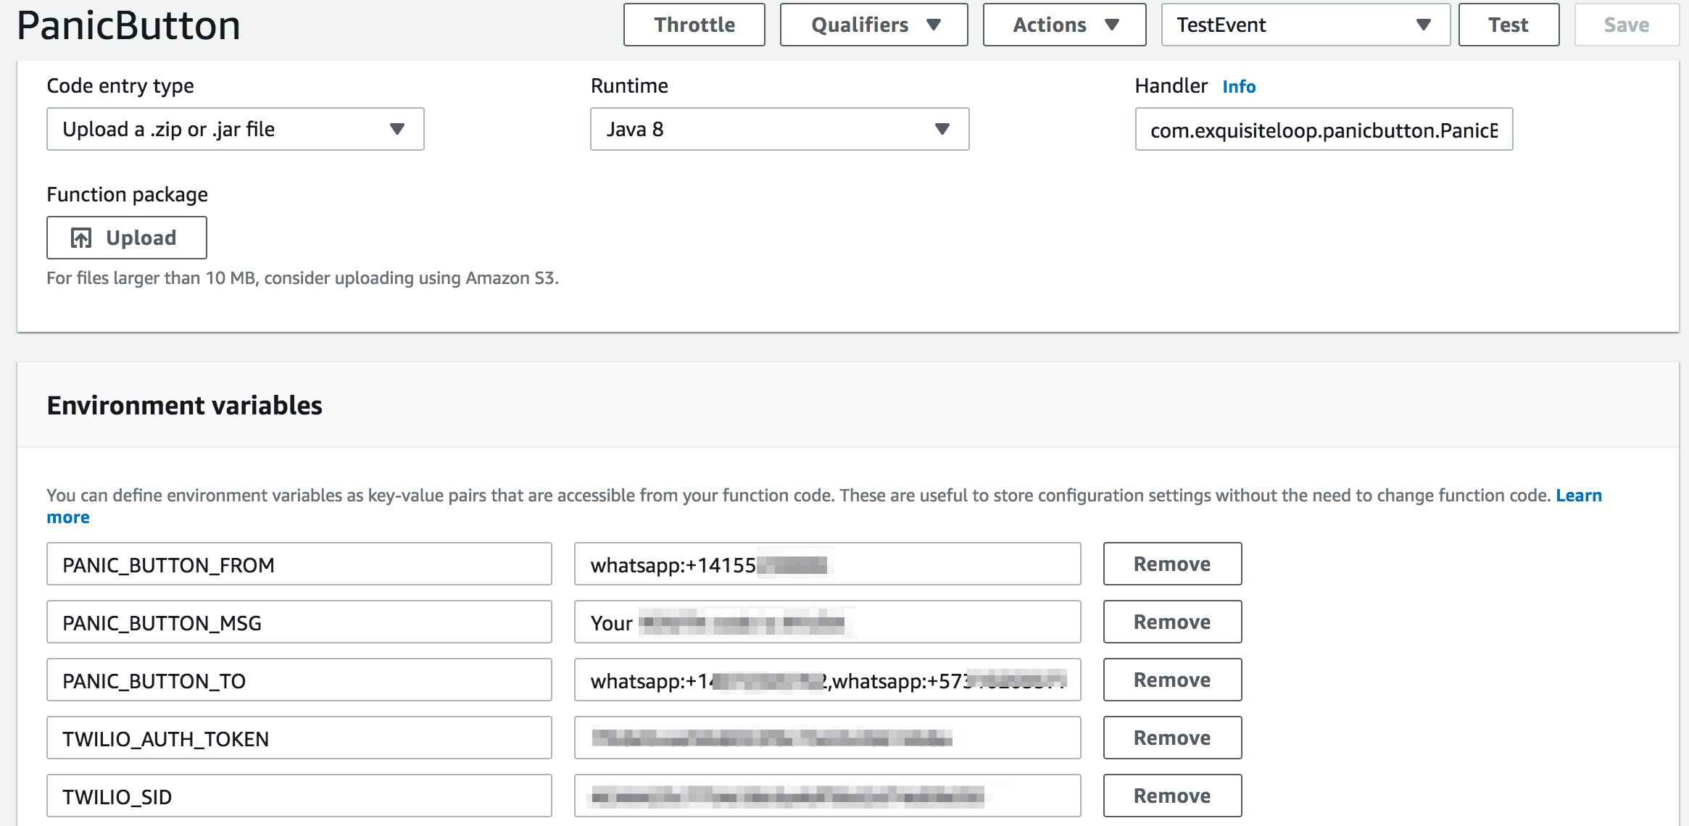Edit the TWILIO_SID key field
This screenshot has width=1689, height=826.
(299, 796)
